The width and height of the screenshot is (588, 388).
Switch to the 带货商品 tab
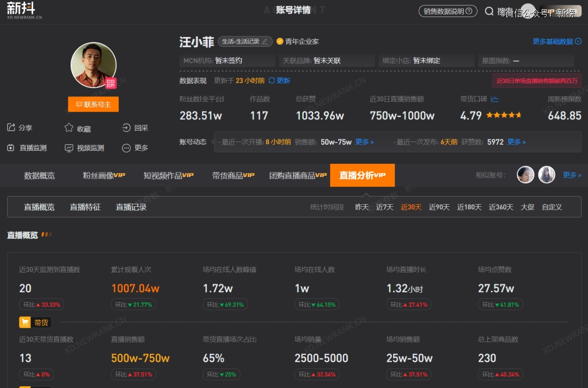tap(233, 175)
